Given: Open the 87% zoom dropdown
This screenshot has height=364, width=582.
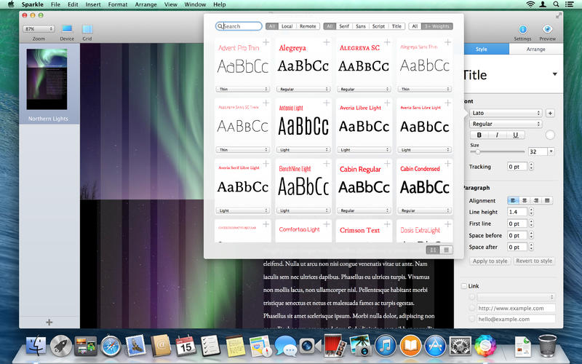Looking at the screenshot, I should click(39, 28).
